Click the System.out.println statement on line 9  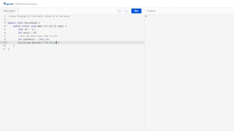click(x=38, y=43)
